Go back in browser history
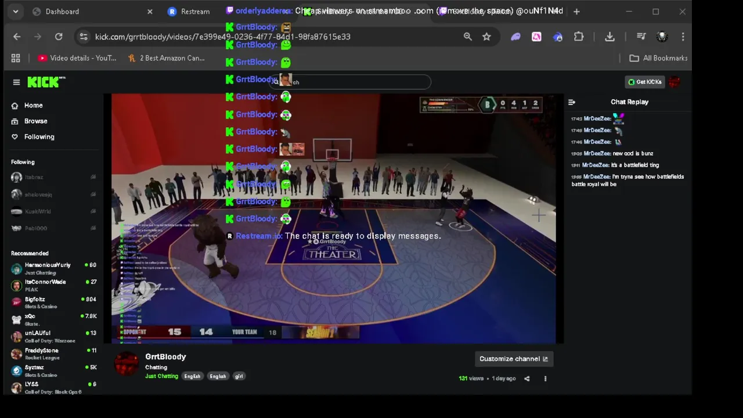Viewport: 743px width, 418px height. coord(17,37)
